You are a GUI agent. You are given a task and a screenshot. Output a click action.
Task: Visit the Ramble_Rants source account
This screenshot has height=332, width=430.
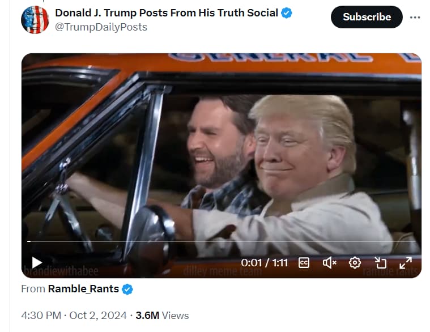coord(83,289)
